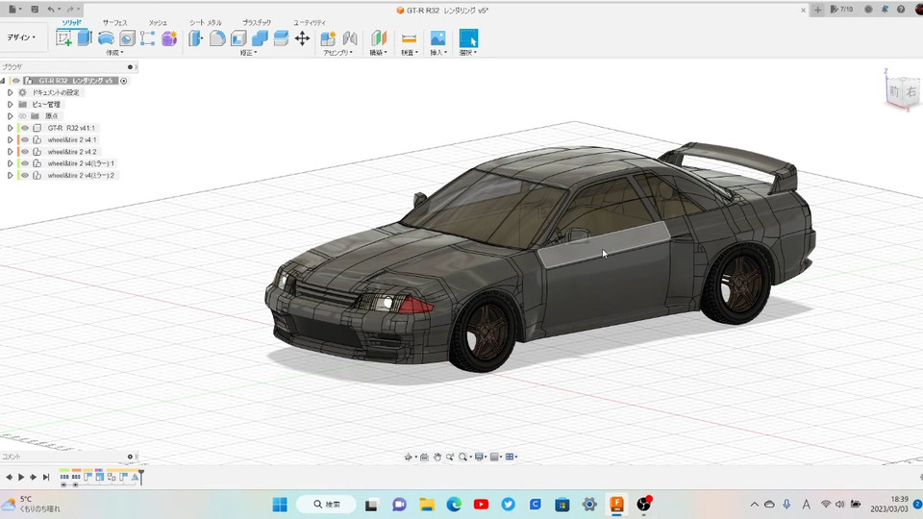Switch to the シート メタル tab
The height and width of the screenshot is (519, 923).
206,22
